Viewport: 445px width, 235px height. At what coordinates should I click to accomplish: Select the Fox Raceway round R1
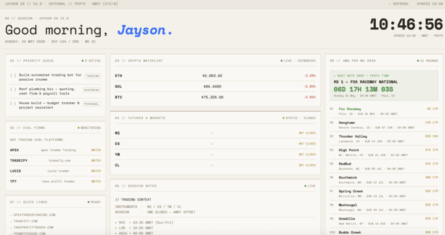384,111
